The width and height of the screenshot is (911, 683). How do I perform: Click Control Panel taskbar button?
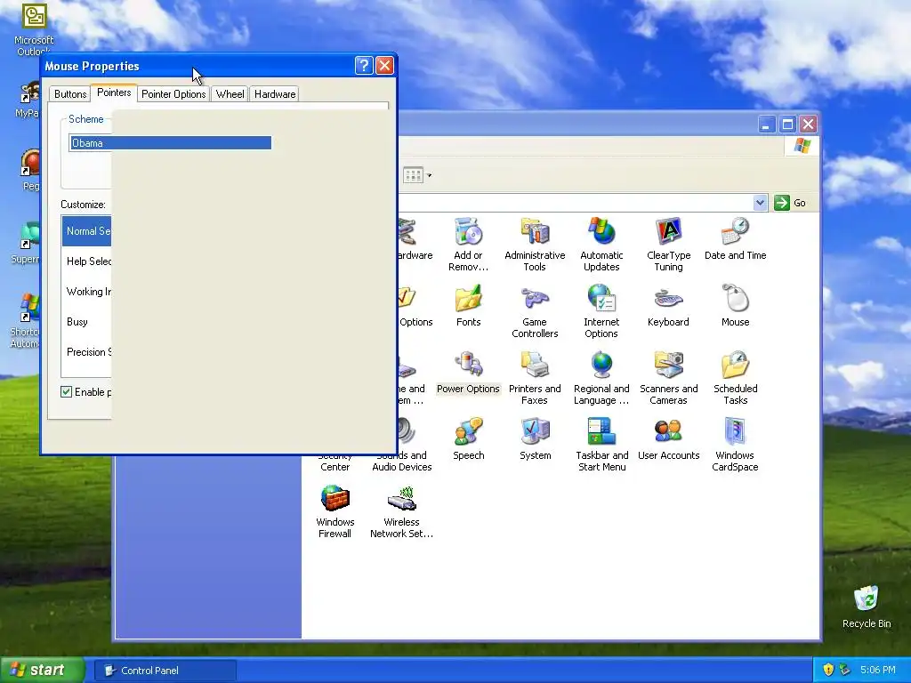(x=165, y=671)
